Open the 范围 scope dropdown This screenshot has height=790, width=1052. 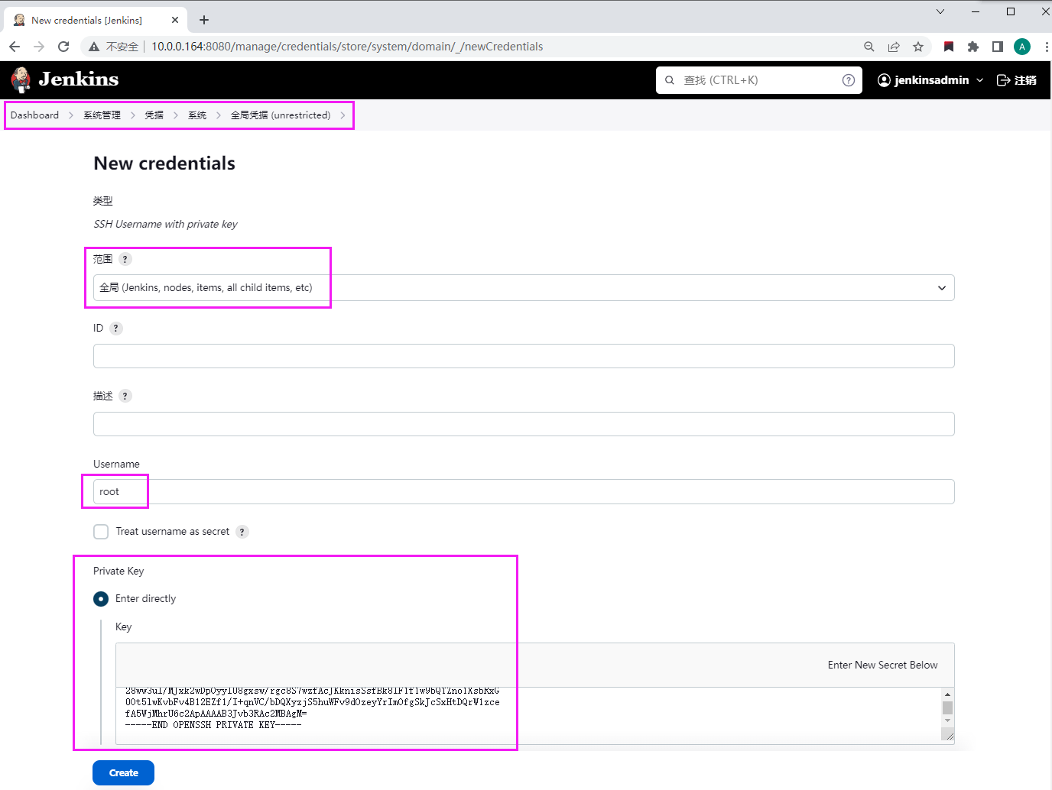click(x=524, y=288)
